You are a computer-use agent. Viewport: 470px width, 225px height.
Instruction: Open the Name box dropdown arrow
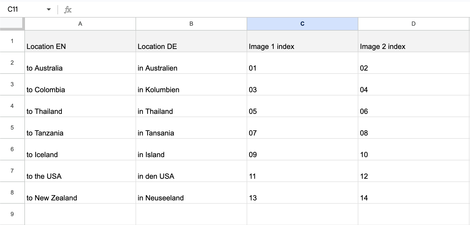(49, 9)
